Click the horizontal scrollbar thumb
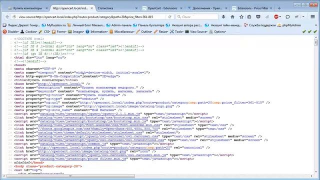This screenshot has width=320, height=180. pos(70,176)
